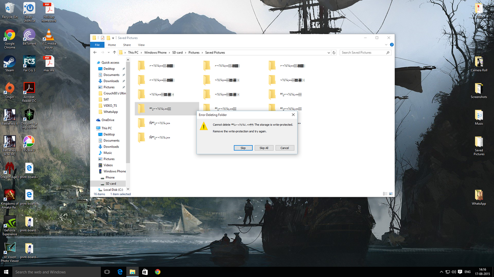
Task: Click the Properties icon in Explorer title bar
Action: (102, 38)
